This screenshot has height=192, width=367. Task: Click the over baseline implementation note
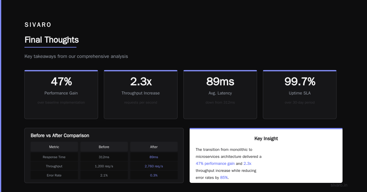click(61, 102)
